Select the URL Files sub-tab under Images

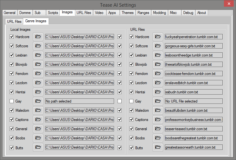14,22
